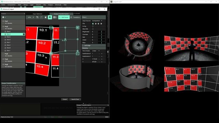Decrease Subdivisions Y with minus
This screenshot has height=123, width=219.
click(x=99, y=56)
